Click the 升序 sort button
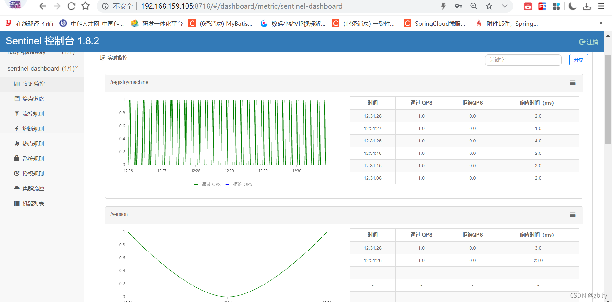The image size is (612, 302). pyautogui.click(x=579, y=60)
